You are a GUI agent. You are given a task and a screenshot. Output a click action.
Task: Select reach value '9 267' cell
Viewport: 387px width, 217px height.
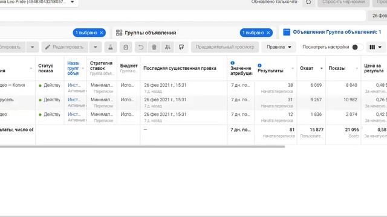click(x=316, y=99)
